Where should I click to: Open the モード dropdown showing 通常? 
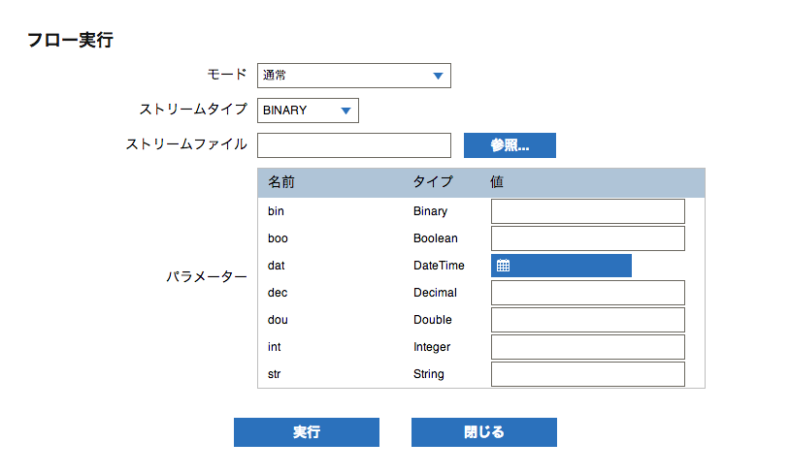353,76
